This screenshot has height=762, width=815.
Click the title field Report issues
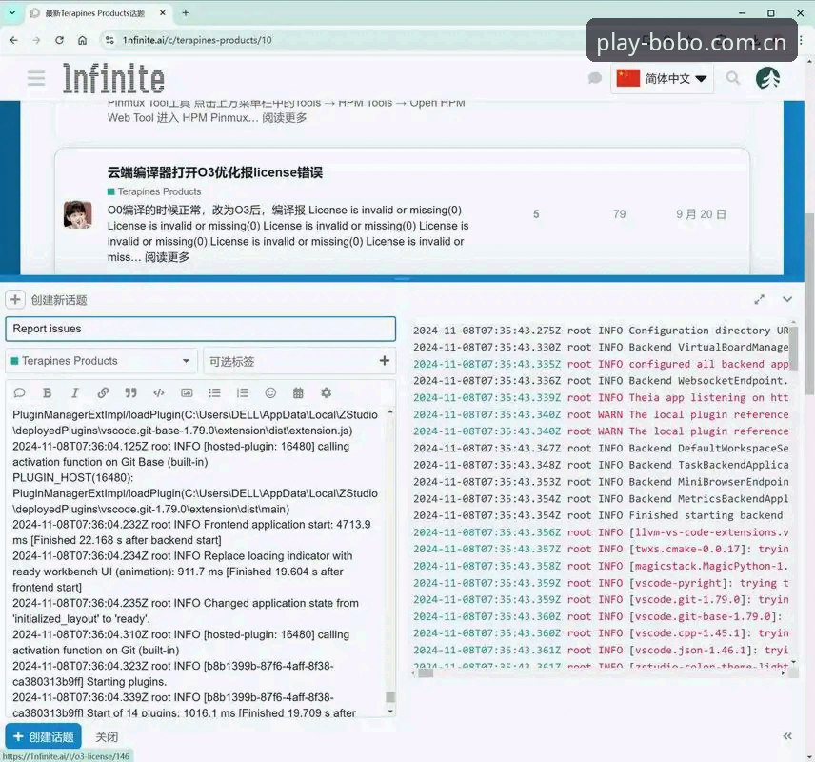(201, 329)
